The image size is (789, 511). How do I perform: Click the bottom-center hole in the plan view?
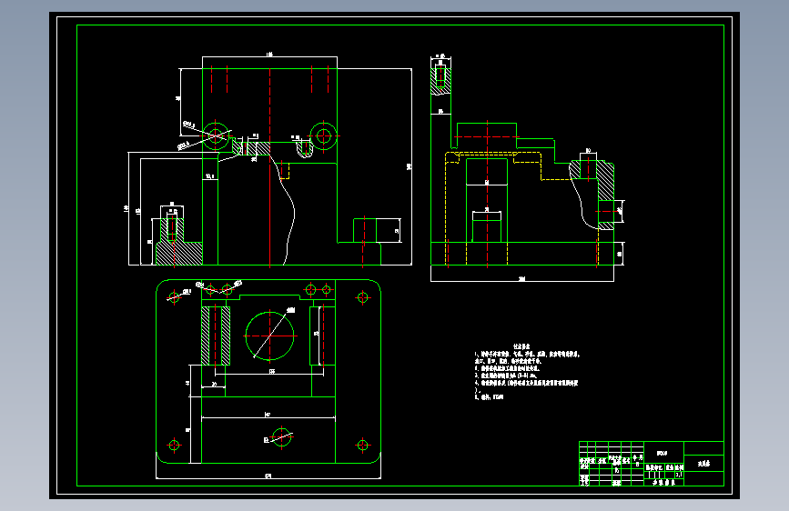282,436
